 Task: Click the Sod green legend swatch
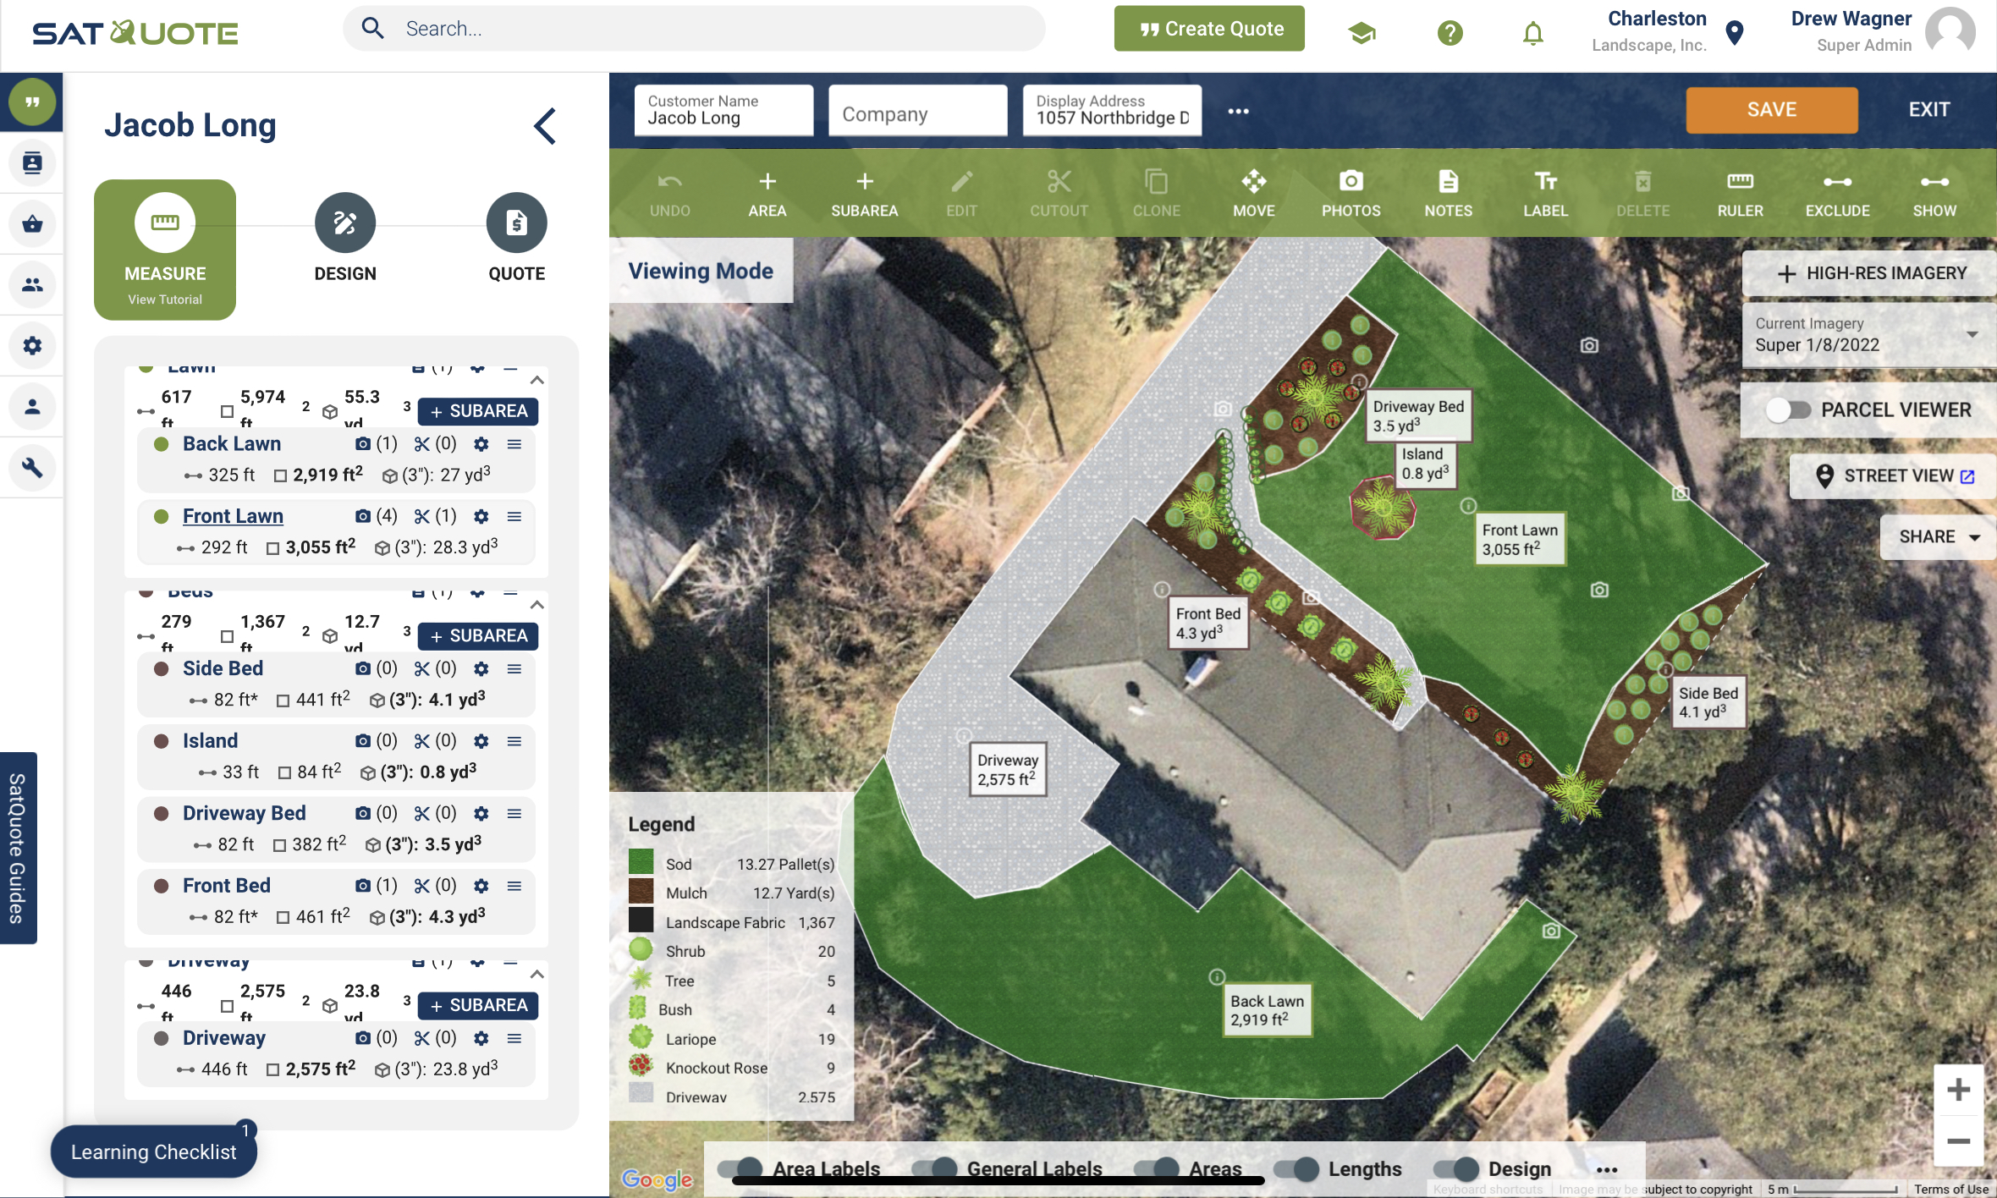[641, 863]
